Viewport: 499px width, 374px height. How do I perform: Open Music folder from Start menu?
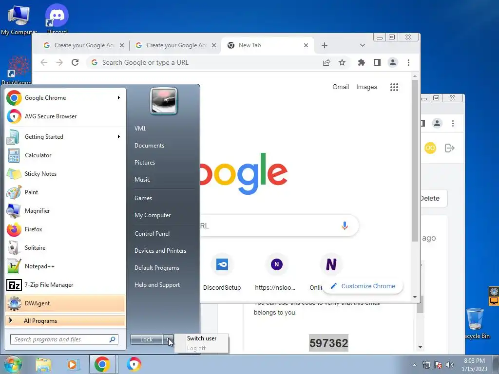click(x=142, y=180)
